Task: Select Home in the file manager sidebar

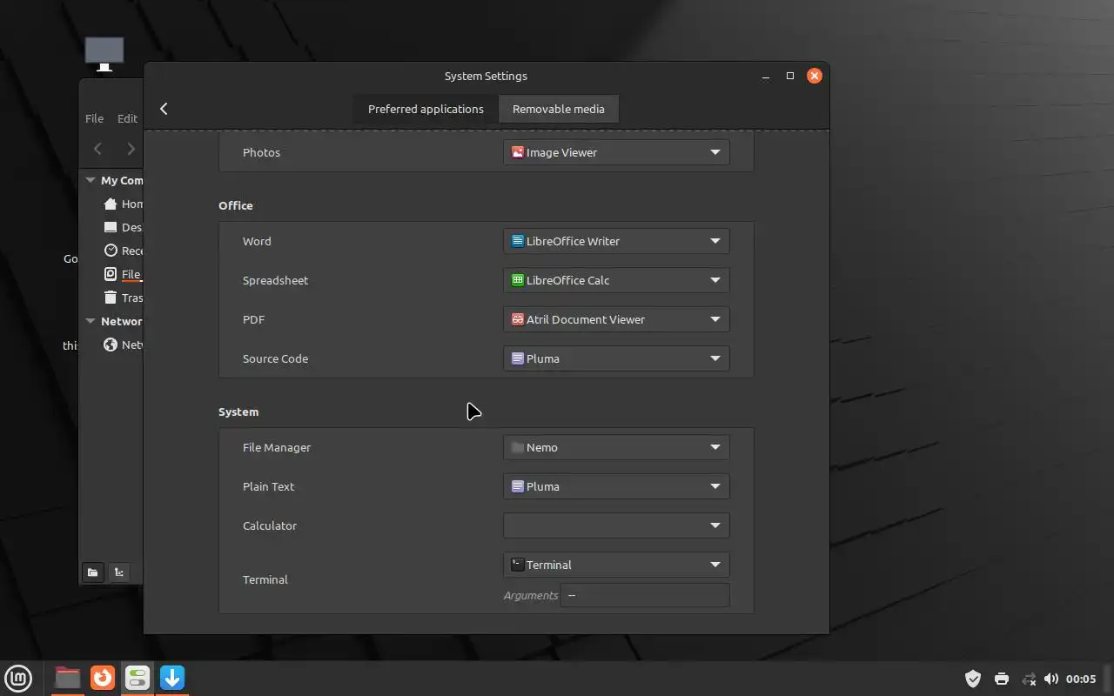Action: [x=123, y=204]
